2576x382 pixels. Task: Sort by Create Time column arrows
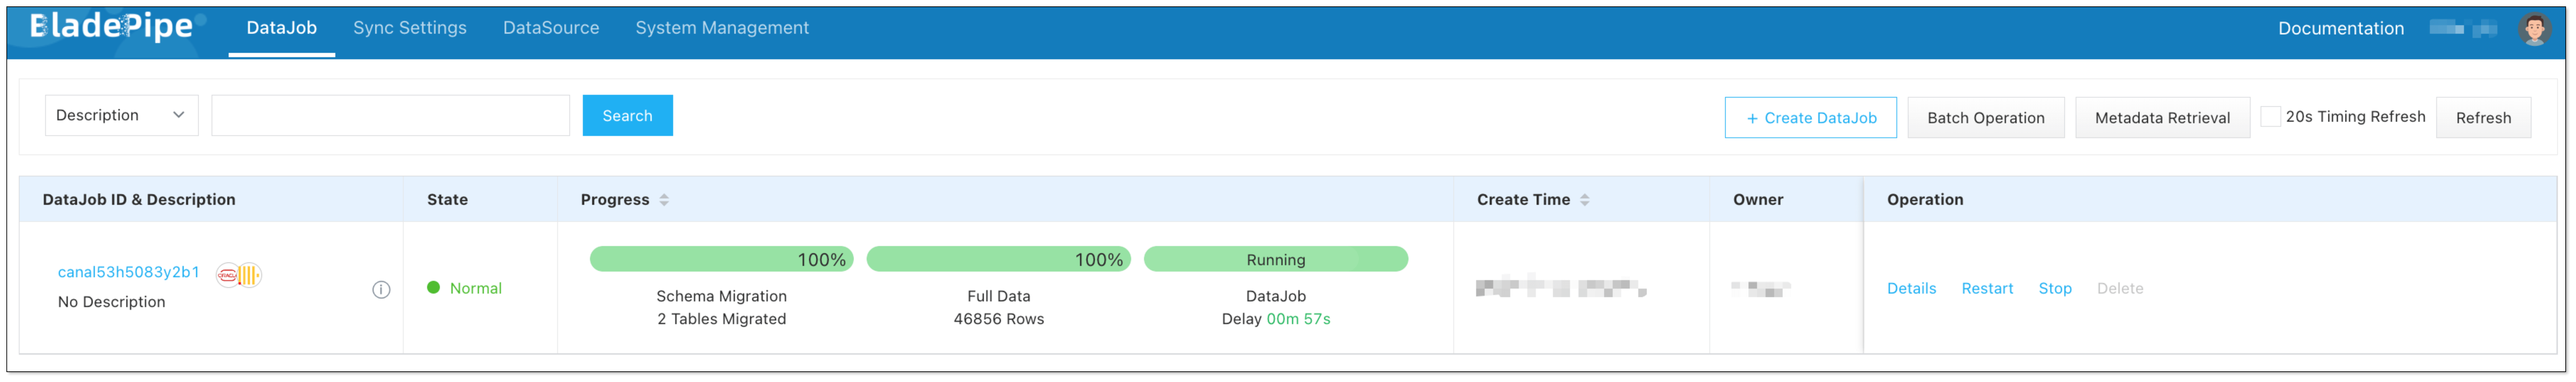(1584, 200)
